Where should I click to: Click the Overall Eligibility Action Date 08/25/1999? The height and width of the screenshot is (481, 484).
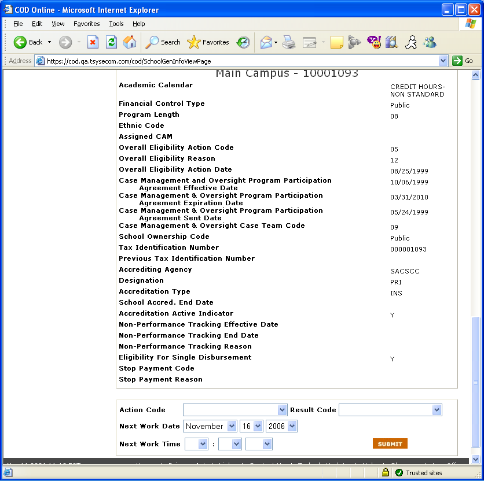(x=409, y=171)
